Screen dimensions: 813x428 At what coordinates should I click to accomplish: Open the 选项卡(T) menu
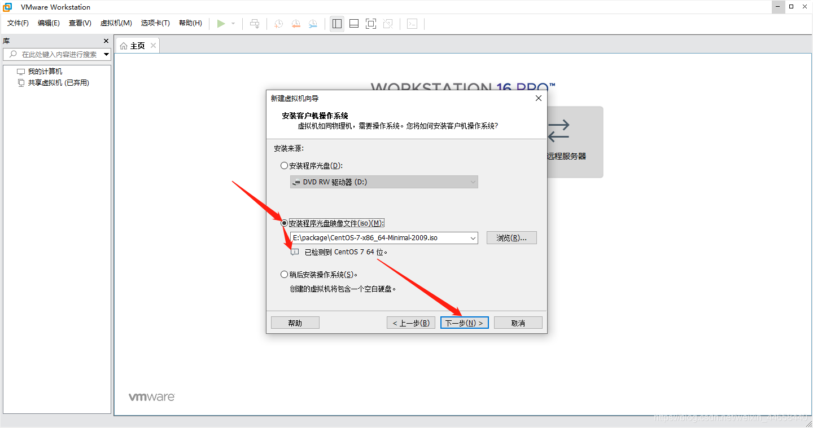pyautogui.click(x=155, y=23)
